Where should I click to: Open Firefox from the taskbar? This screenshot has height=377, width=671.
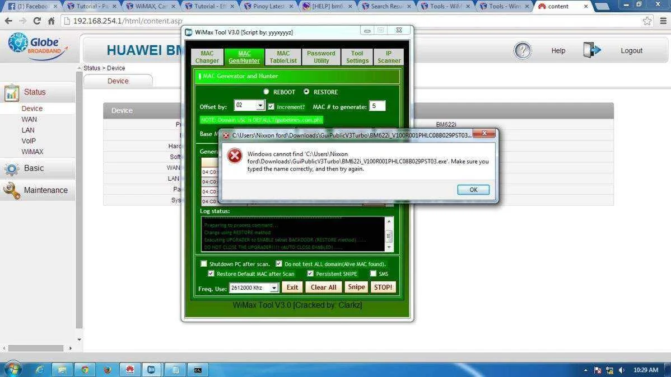[x=107, y=369]
